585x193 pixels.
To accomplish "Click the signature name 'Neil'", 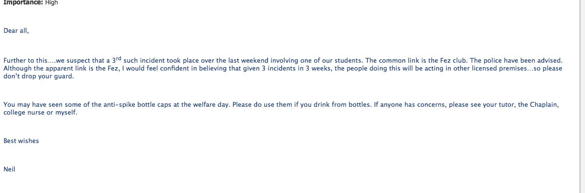I will pos(9,169).
